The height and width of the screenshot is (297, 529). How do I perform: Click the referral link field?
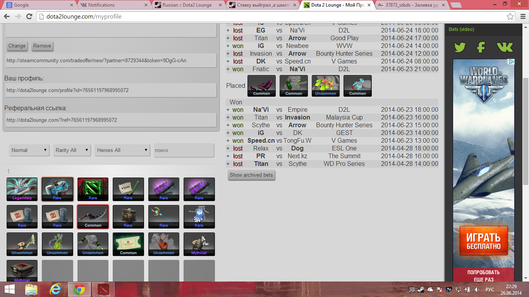110,120
